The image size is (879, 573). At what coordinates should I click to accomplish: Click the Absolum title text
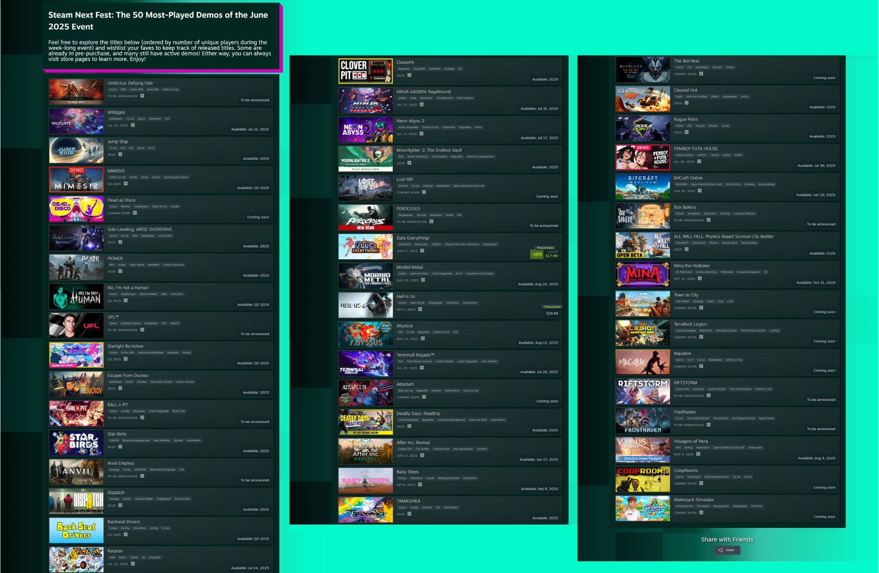(405, 384)
